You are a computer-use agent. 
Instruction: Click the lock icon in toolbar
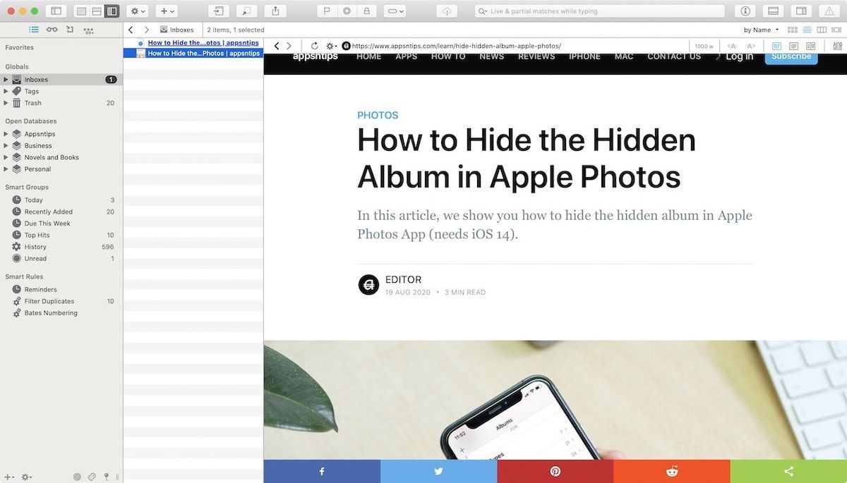click(366, 11)
